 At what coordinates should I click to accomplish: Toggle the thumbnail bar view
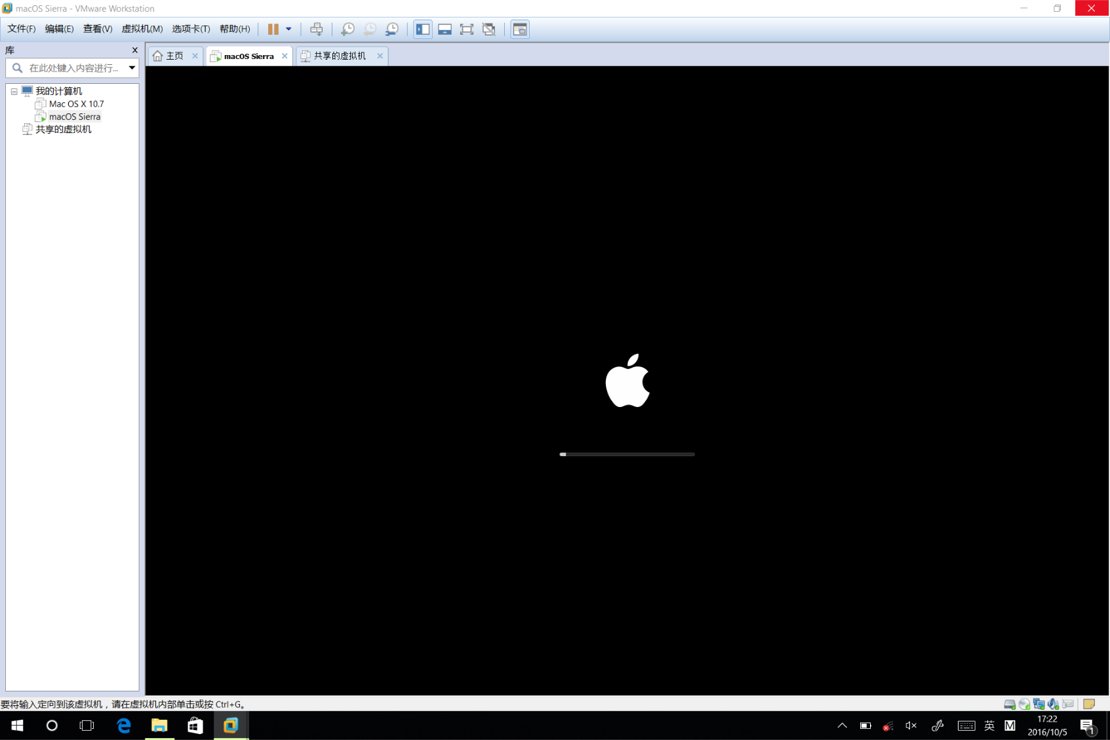point(445,29)
